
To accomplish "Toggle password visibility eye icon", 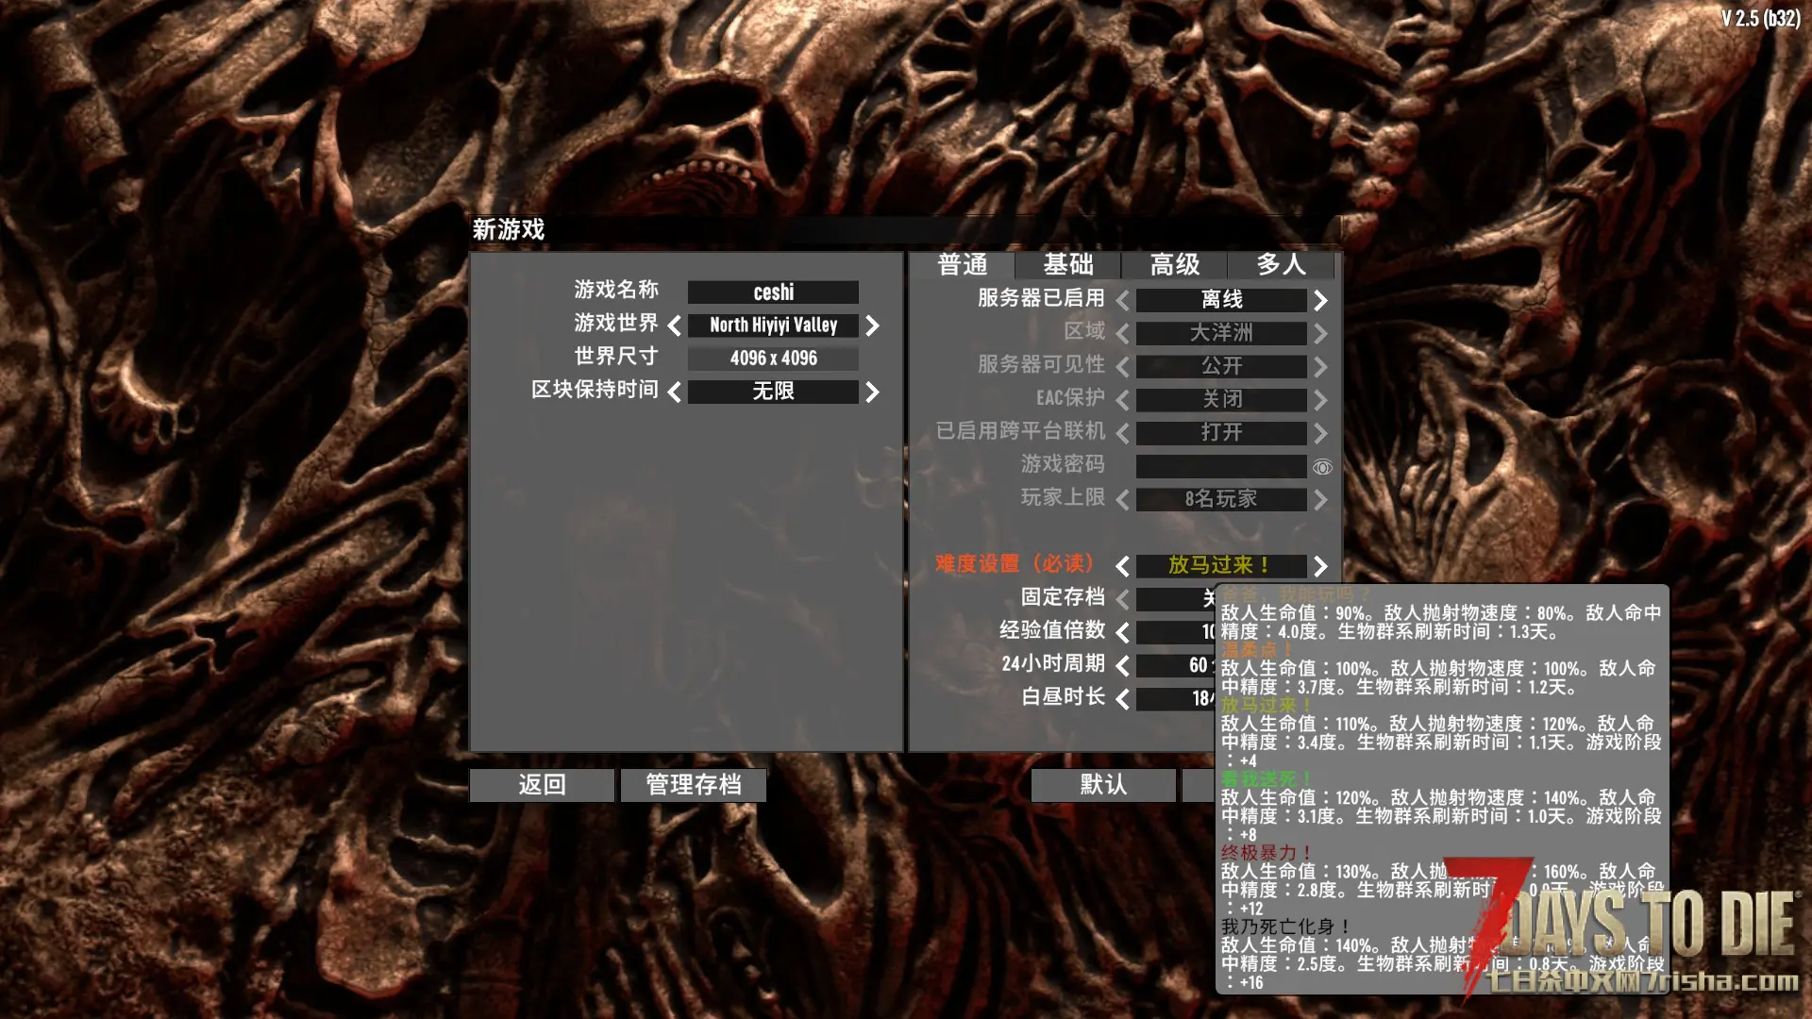I will [x=1322, y=467].
